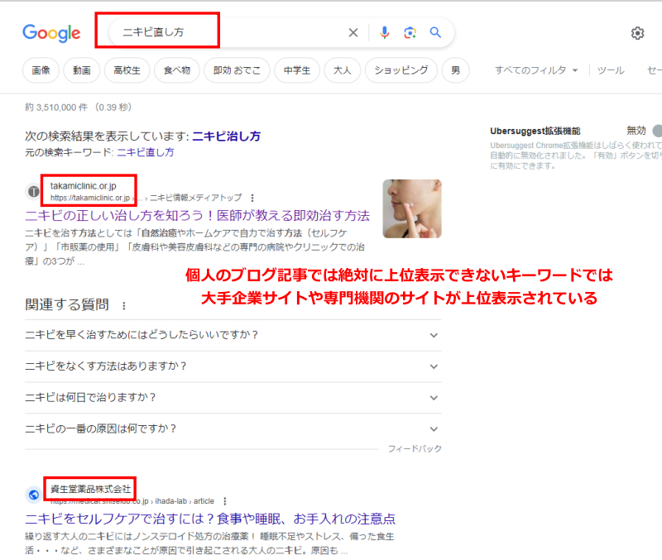Select the 男 filter chip
This screenshot has height=560, width=662.
455,70
